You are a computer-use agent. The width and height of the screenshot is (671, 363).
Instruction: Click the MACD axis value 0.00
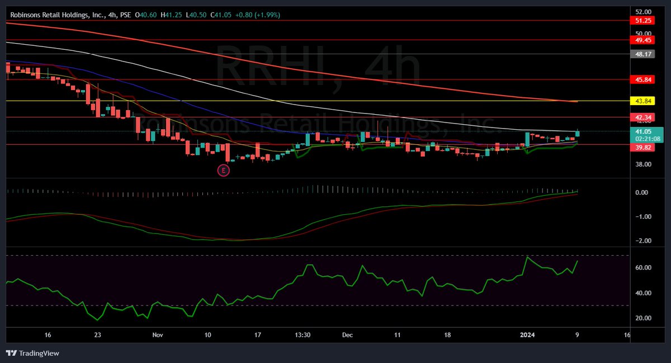641,192
